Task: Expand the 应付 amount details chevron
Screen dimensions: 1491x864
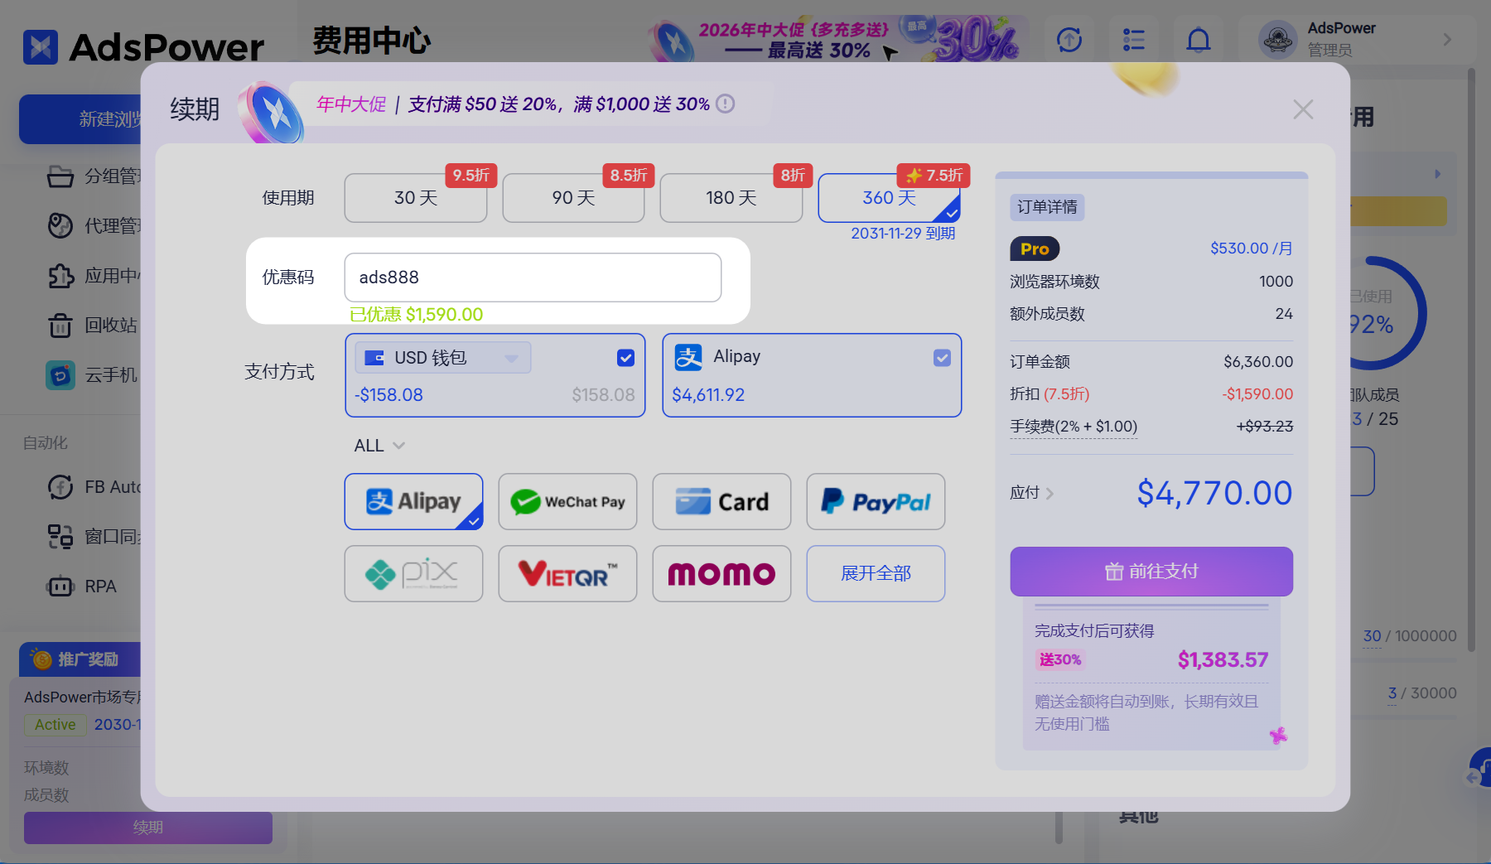Action: coord(1049,493)
